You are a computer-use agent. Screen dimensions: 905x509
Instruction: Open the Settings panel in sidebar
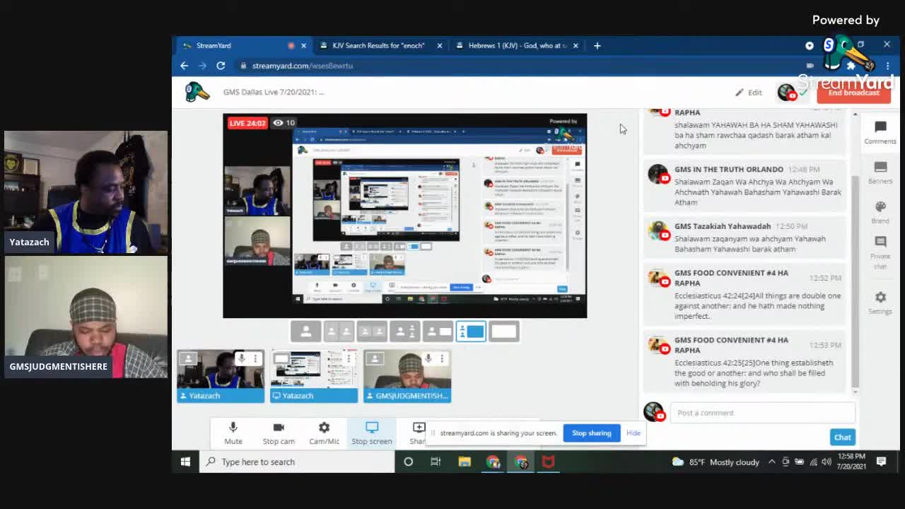point(880,302)
